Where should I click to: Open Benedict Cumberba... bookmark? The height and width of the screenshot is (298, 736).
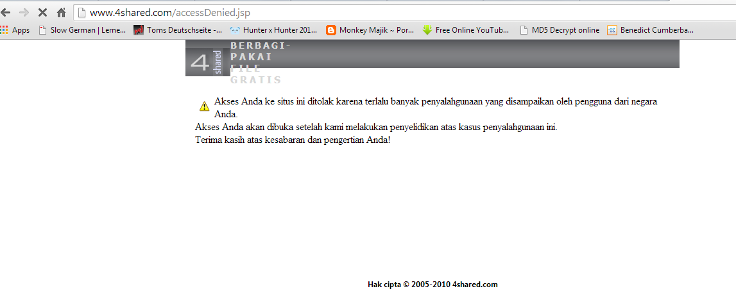click(650, 31)
